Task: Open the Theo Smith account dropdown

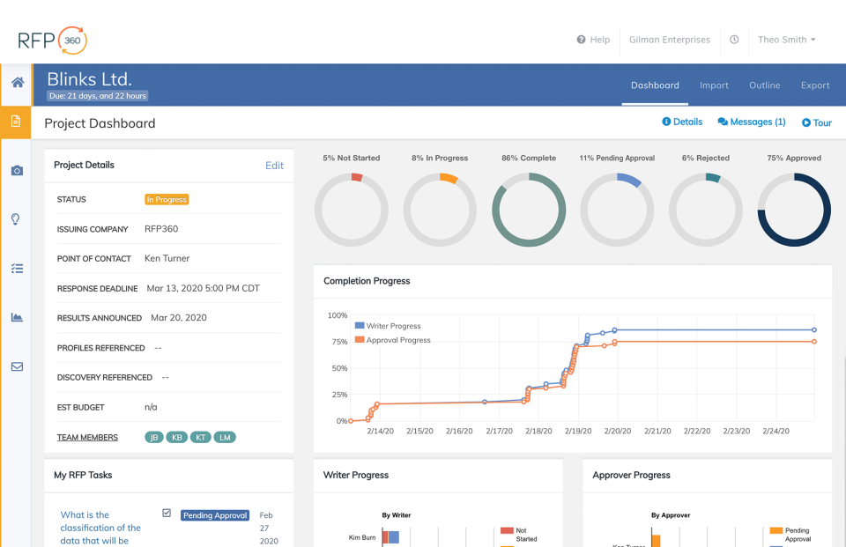Action: (x=786, y=40)
